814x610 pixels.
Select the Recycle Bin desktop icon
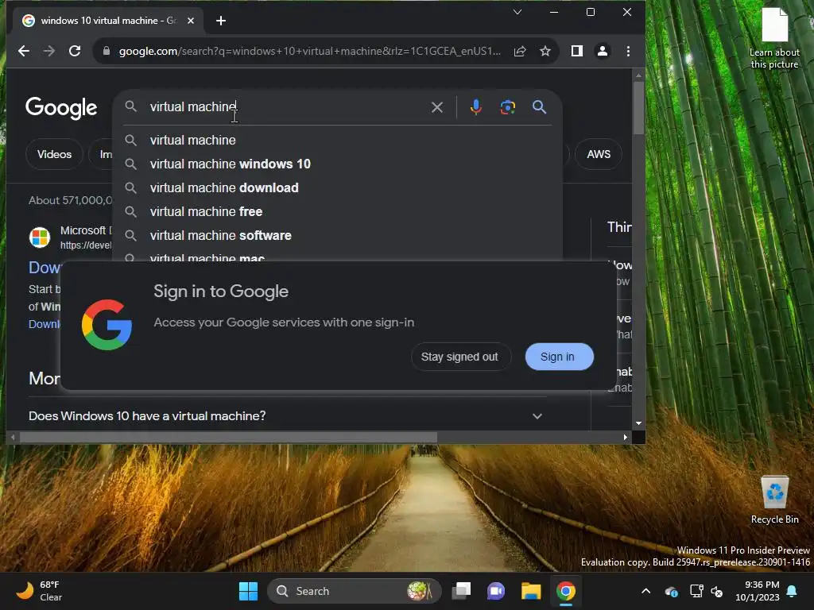tap(775, 500)
